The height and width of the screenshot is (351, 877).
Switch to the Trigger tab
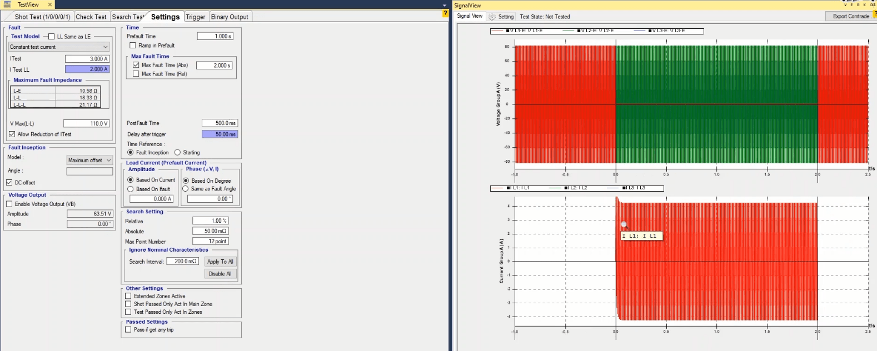click(x=195, y=17)
